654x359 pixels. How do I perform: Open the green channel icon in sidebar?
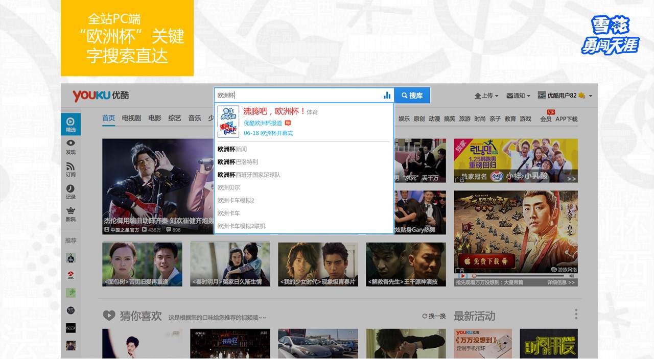pyautogui.click(x=71, y=293)
